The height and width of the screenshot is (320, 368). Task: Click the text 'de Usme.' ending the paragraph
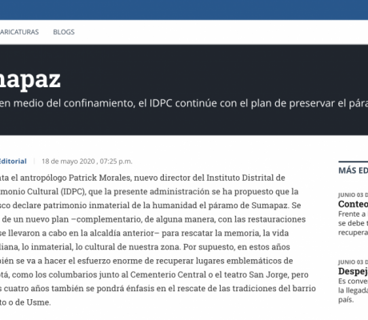tap(33, 302)
